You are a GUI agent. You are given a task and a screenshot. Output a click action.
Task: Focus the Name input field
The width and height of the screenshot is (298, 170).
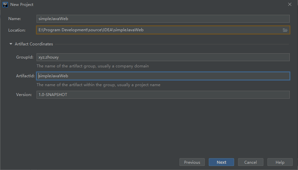(163, 19)
